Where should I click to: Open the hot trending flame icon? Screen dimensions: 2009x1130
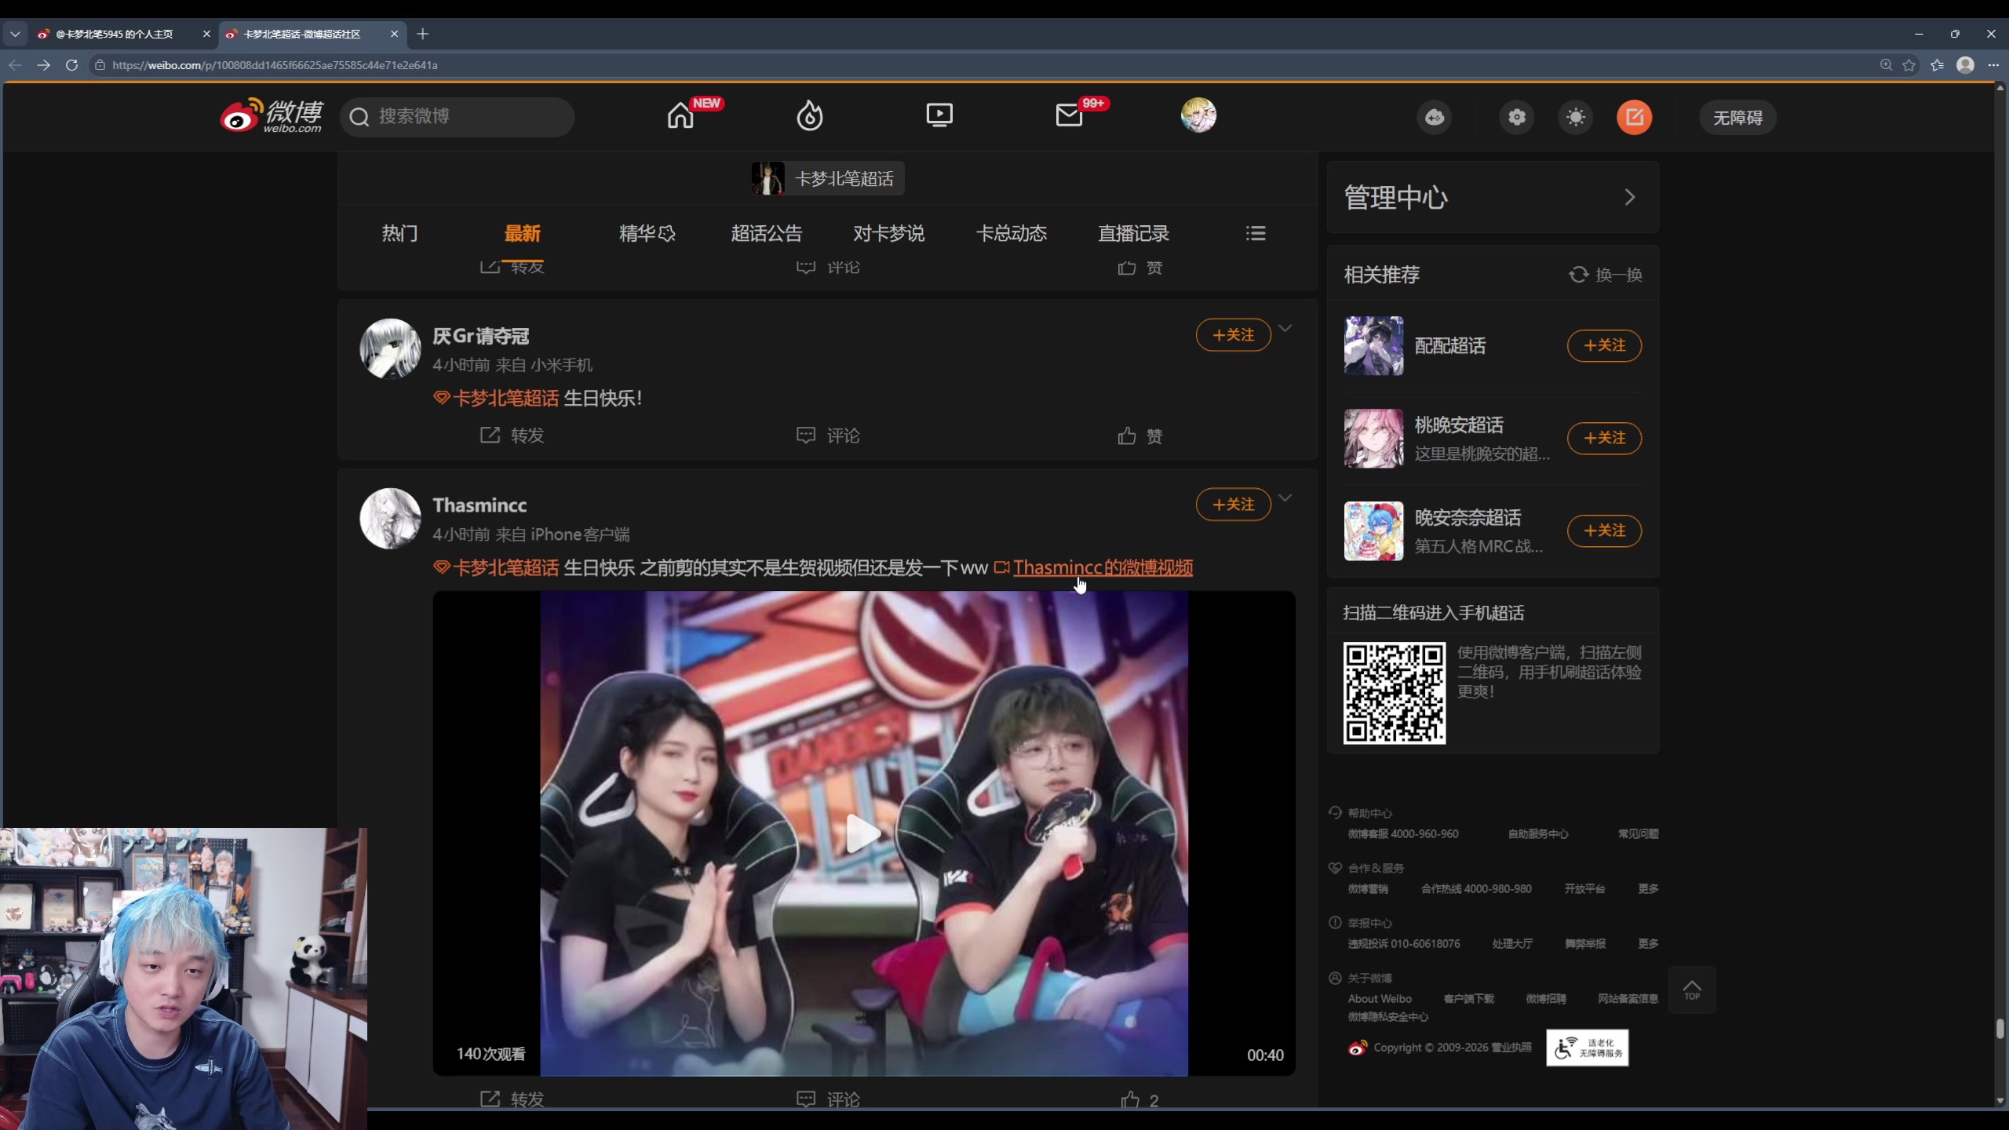(810, 116)
